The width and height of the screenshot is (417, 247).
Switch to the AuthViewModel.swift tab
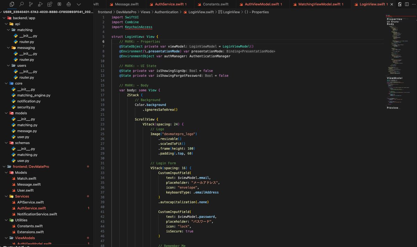tap(263, 4)
